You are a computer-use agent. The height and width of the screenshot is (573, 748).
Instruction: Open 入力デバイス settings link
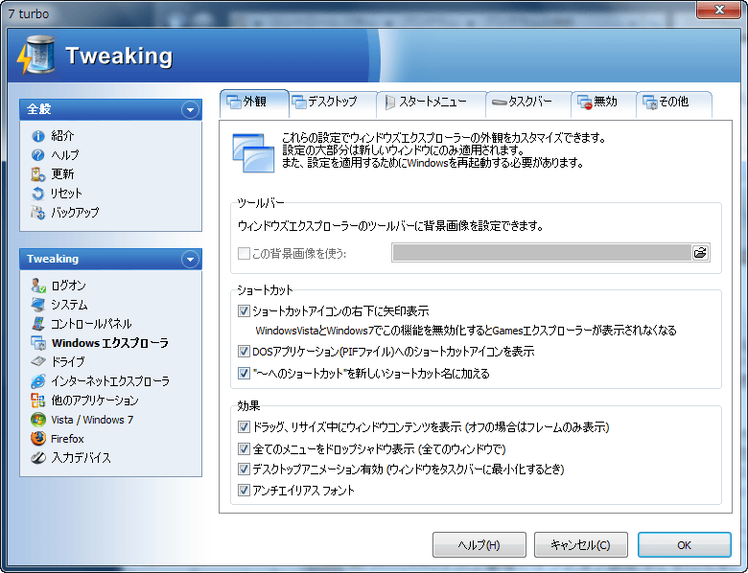tap(81, 458)
